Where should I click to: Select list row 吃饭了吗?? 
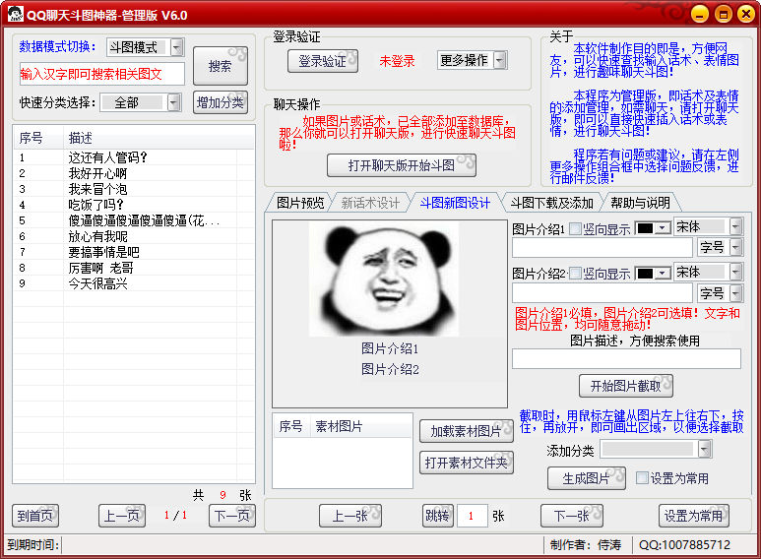point(134,205)
